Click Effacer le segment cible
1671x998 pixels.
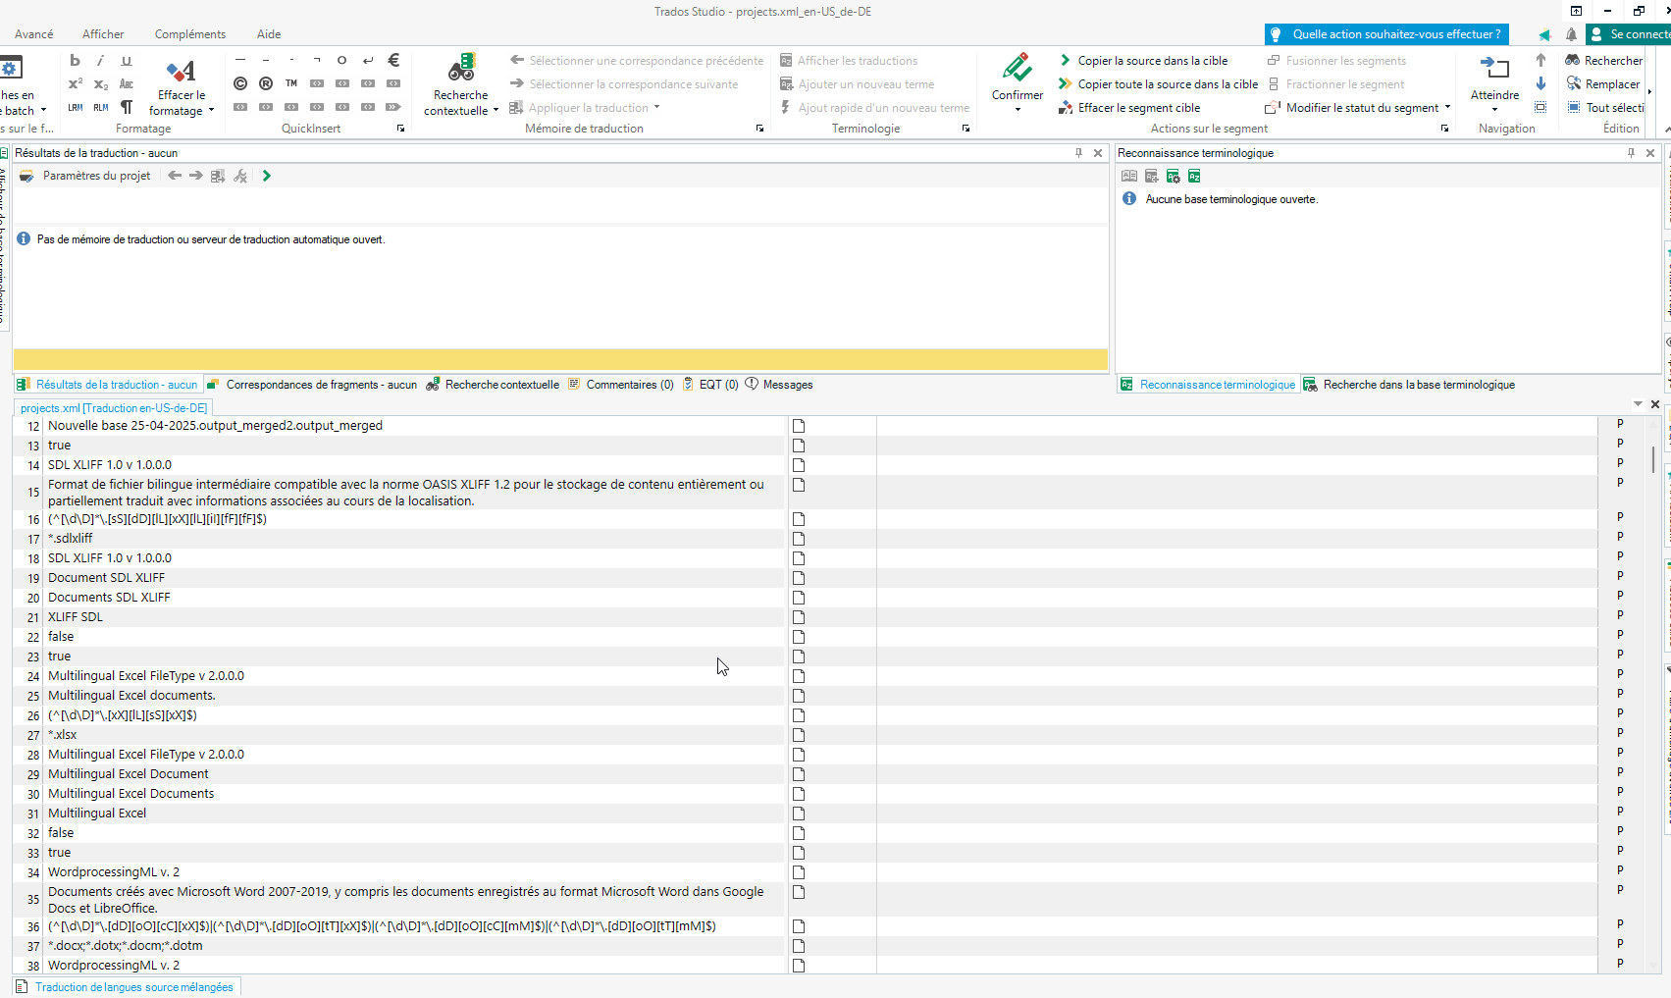[1129, 108]
